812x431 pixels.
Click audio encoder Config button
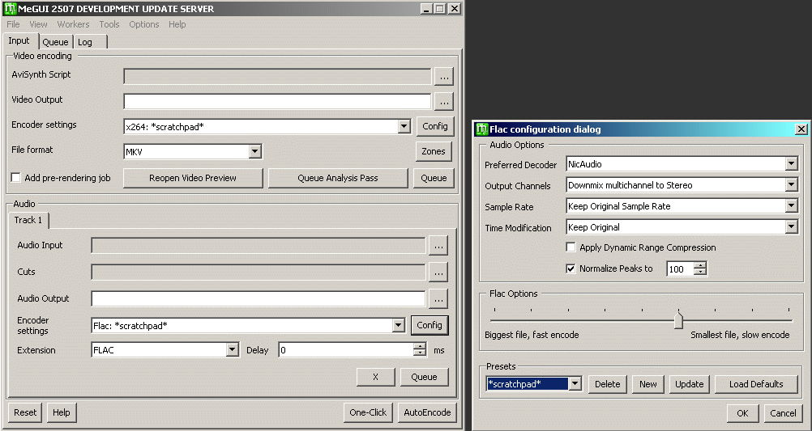430,325
